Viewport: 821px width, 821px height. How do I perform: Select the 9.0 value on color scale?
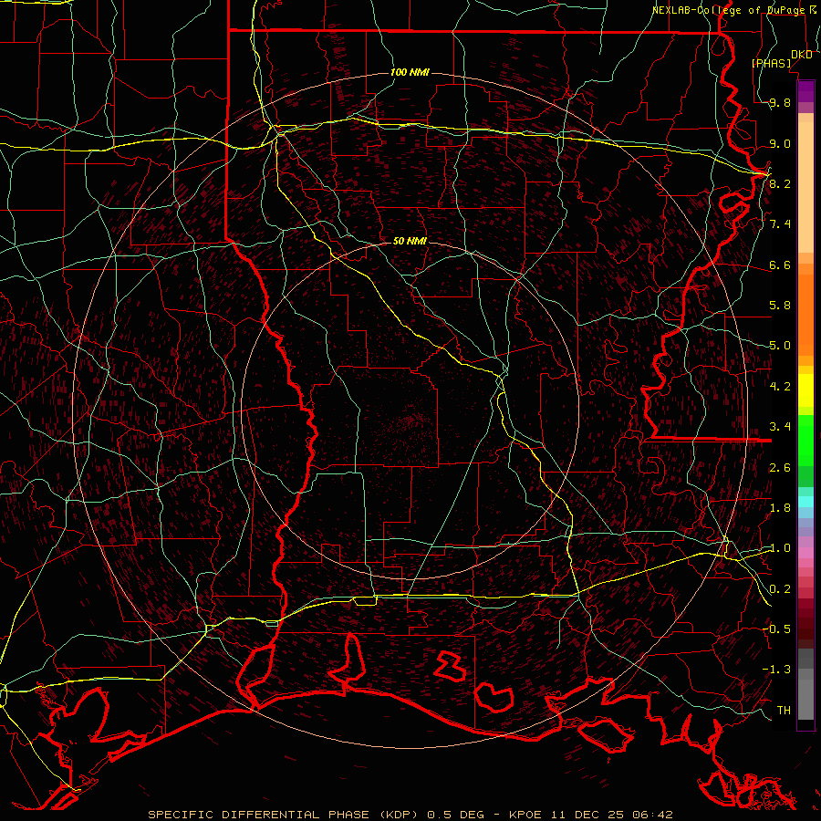pos(780,143)
